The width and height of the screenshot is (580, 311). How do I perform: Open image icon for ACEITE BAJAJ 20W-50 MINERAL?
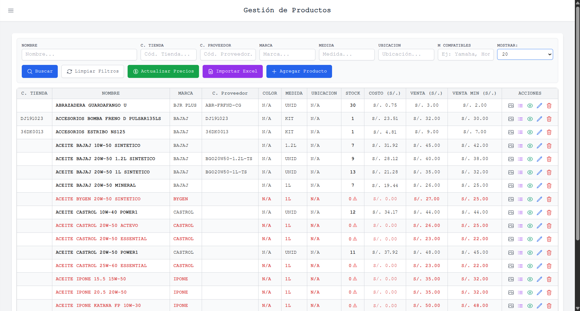(511, 186)
